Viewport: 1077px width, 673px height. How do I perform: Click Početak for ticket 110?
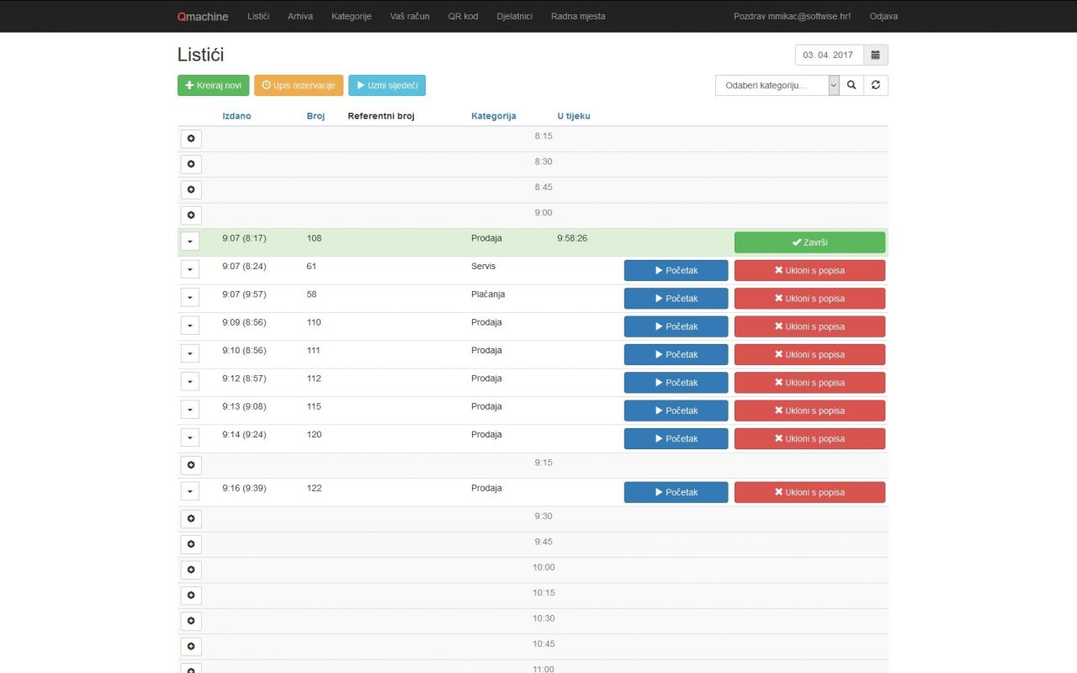(x=676, y=326)
